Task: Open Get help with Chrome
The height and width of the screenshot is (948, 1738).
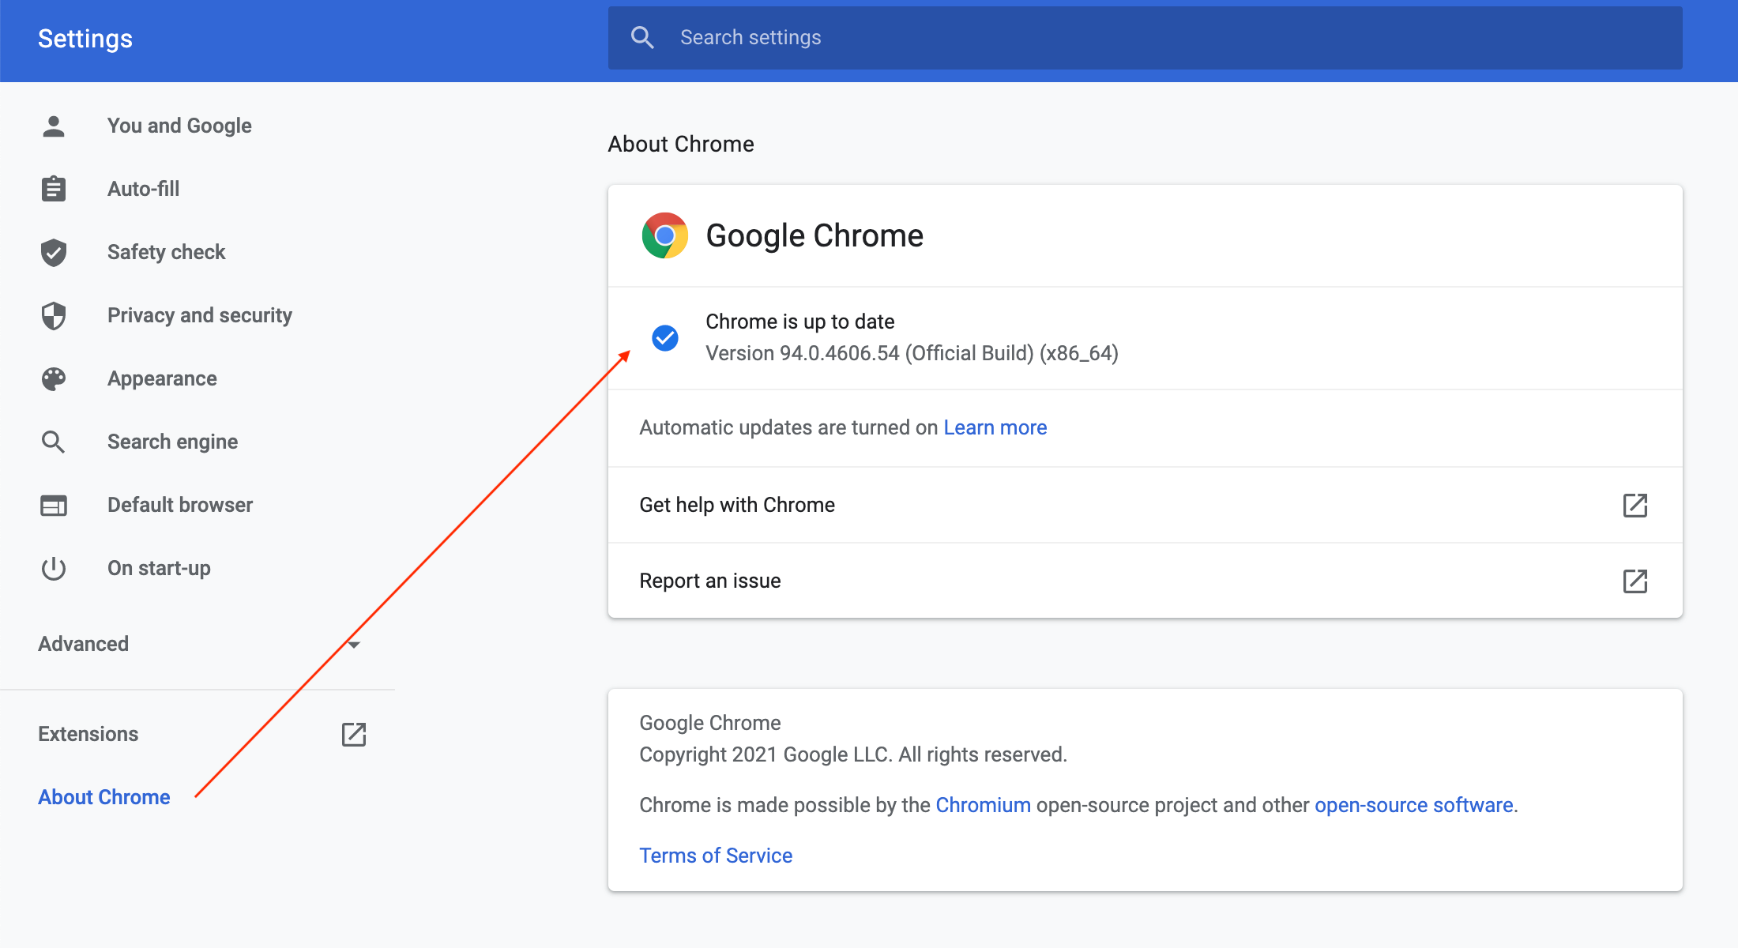Action: 1145,505
